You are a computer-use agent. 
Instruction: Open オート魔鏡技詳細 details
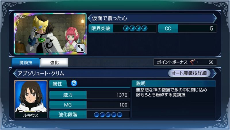(189, 73)
